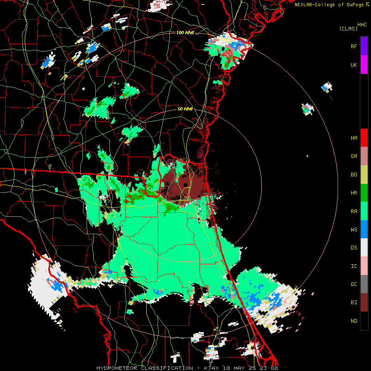Select the GC gray legend color
Viewport: 371px width, 371px height.
click(x=364, y=284)
